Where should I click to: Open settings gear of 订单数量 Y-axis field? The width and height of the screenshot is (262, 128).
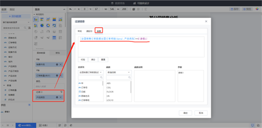(57, 75)
